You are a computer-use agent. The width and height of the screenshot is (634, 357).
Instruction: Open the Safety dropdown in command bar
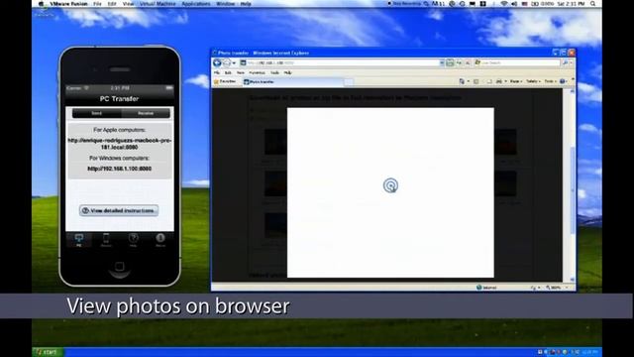click(x=533, y=81)
